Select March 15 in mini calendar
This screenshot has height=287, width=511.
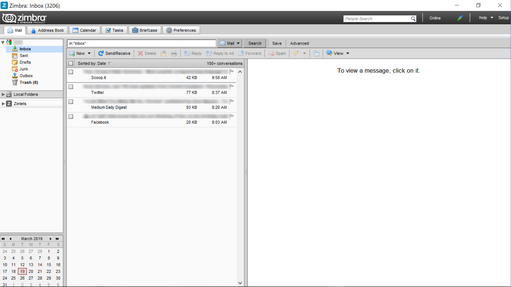pyautogui.click(x=49, y=265)
